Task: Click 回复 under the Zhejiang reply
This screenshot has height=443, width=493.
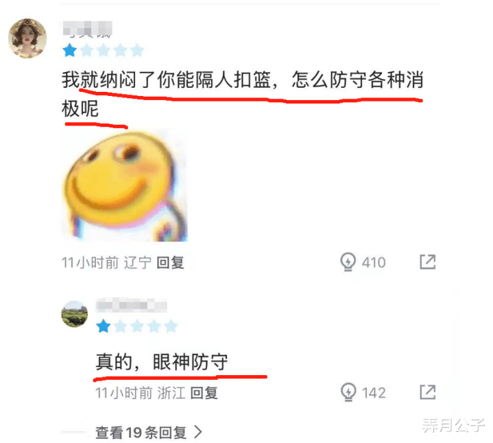Action: [204, 393]
